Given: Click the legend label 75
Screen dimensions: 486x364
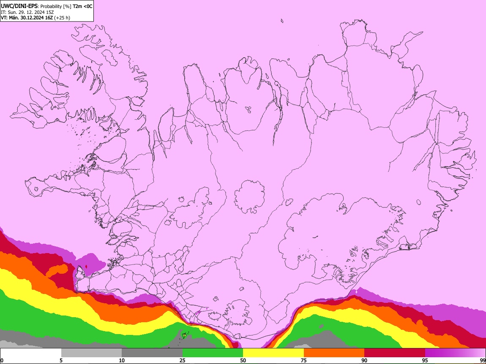Looking at the screenshot, I should (x=304, y=361).
